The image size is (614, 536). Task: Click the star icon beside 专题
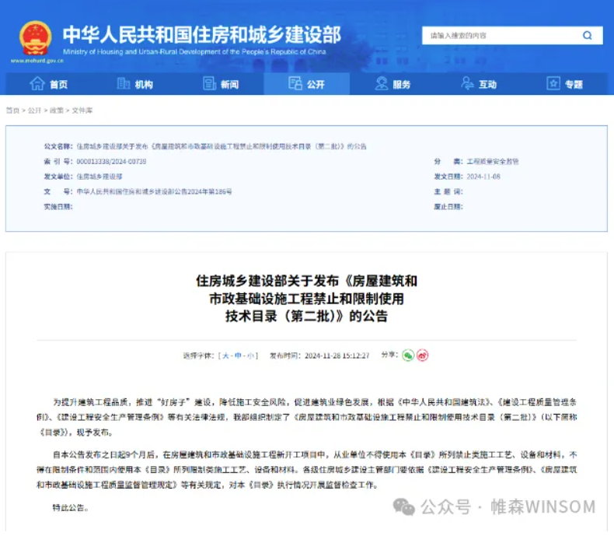tap(553, 84)
